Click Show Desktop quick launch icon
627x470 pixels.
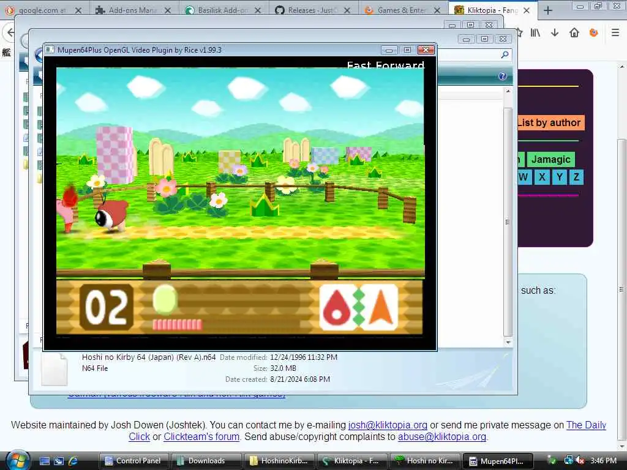(45, 461)
